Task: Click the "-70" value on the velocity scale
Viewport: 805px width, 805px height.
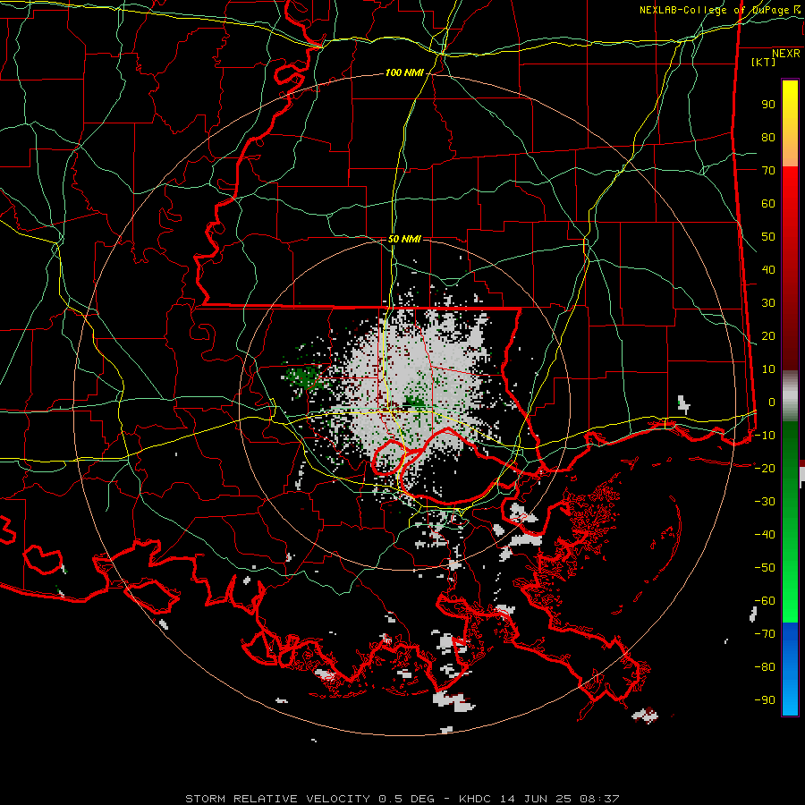Action: [x=765, y=633]
